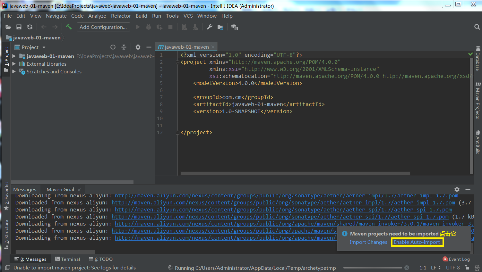This screenshot has height=272, width=482.
Task: Toggle the 1: Project side tool window
Action: (6, 60)
